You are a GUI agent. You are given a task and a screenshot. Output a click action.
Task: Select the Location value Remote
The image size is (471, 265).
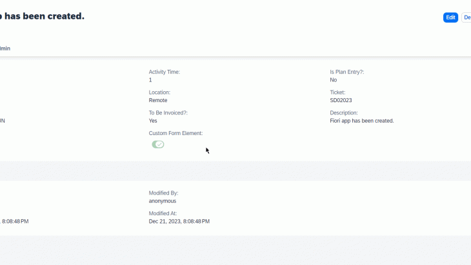point(158,100)
